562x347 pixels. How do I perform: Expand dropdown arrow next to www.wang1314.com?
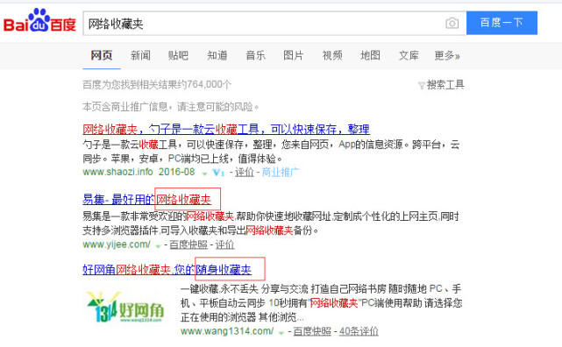click(281, 333)
